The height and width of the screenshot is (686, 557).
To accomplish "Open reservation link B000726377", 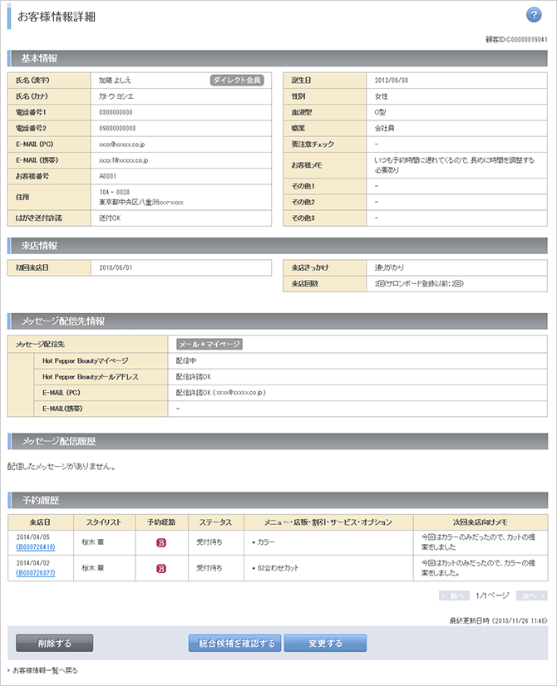I will click(x=36, y=572).
